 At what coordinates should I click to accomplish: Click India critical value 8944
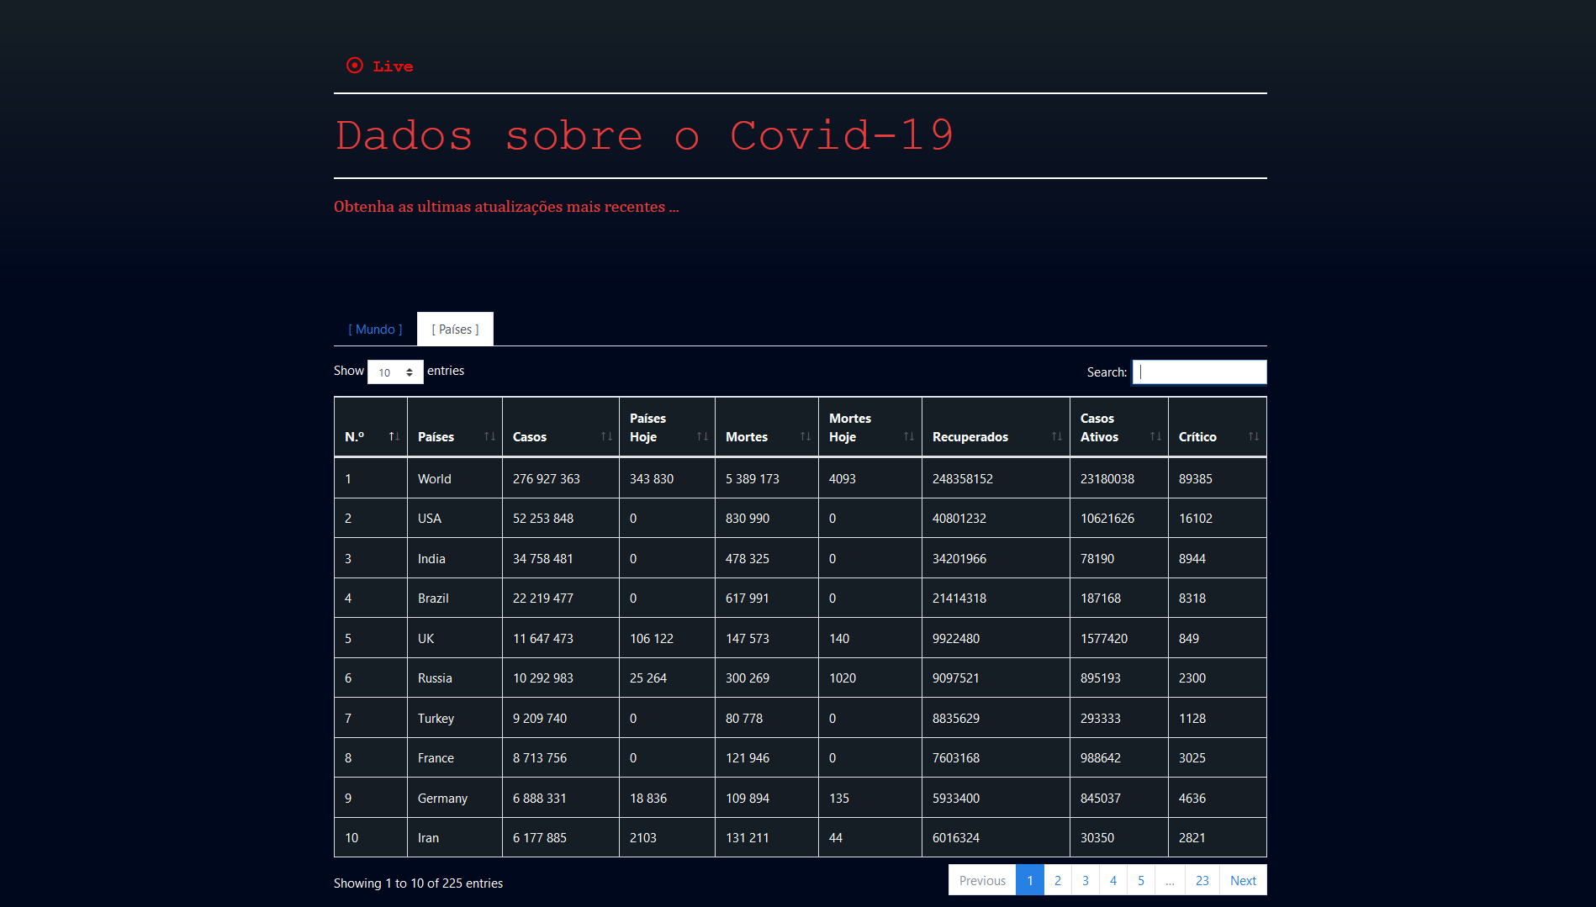coord(1192,558)
